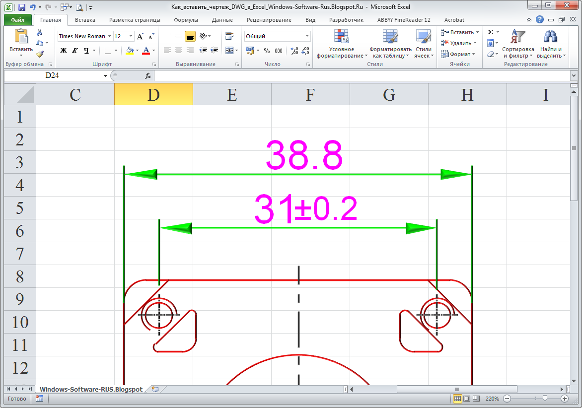Align text right
582x408 pixels.
point(190,51)
